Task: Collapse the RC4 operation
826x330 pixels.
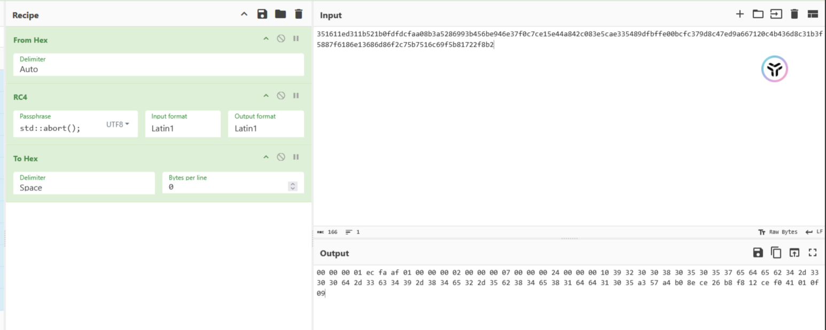Action: [266, 96]
